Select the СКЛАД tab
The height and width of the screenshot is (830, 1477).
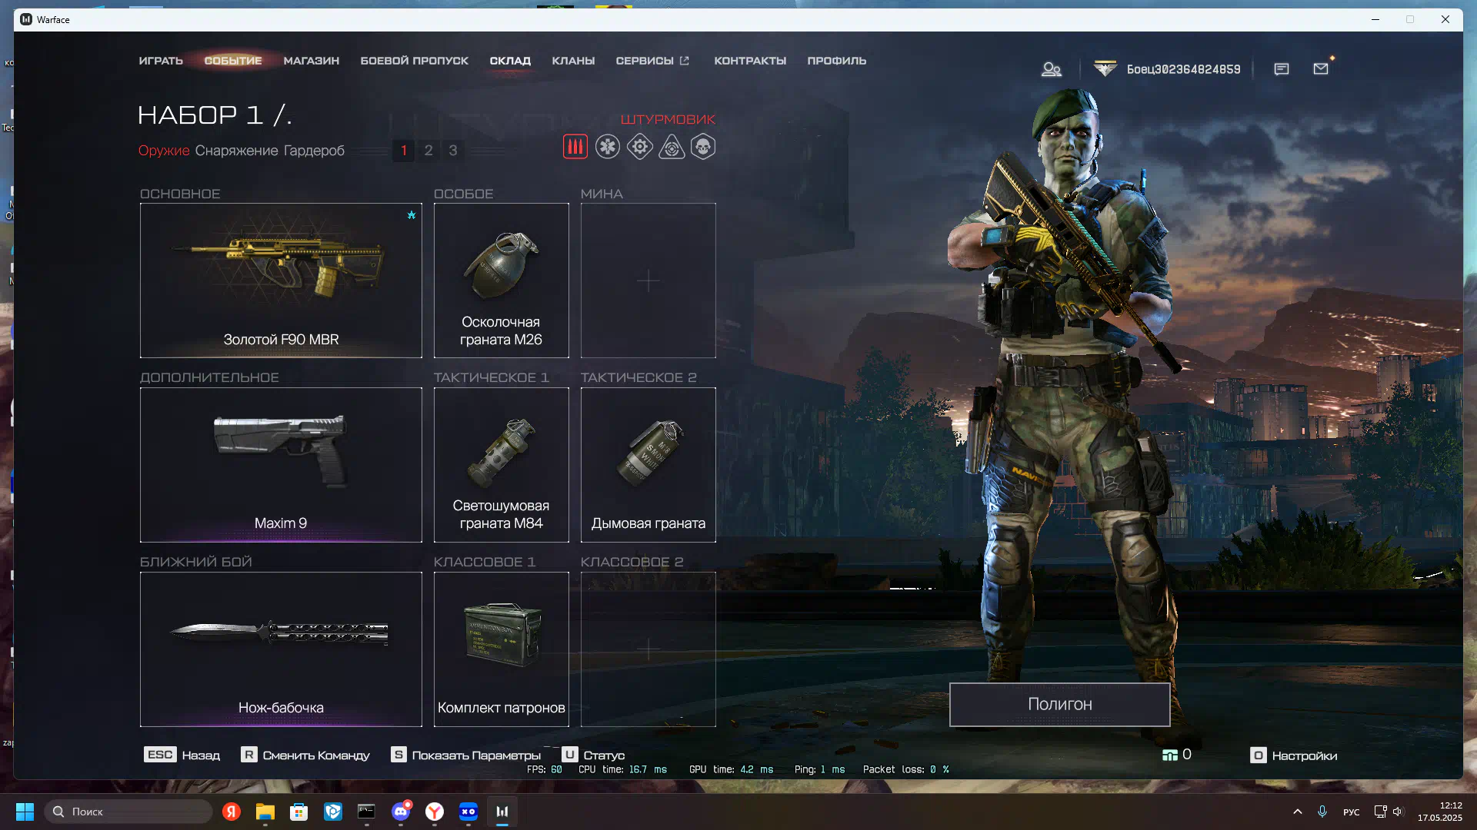click(x=510, y=61)
